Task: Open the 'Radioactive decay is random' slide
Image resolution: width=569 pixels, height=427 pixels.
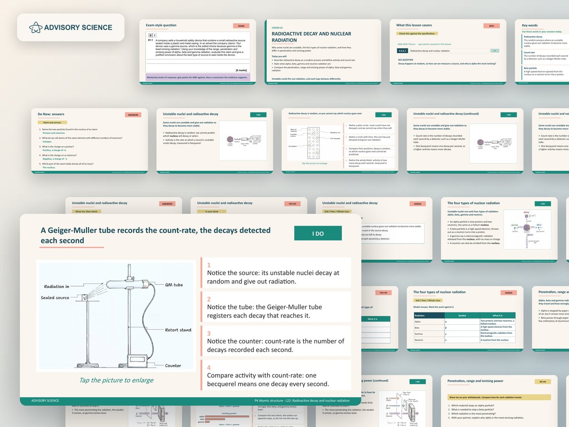Action: coord(340,141)
